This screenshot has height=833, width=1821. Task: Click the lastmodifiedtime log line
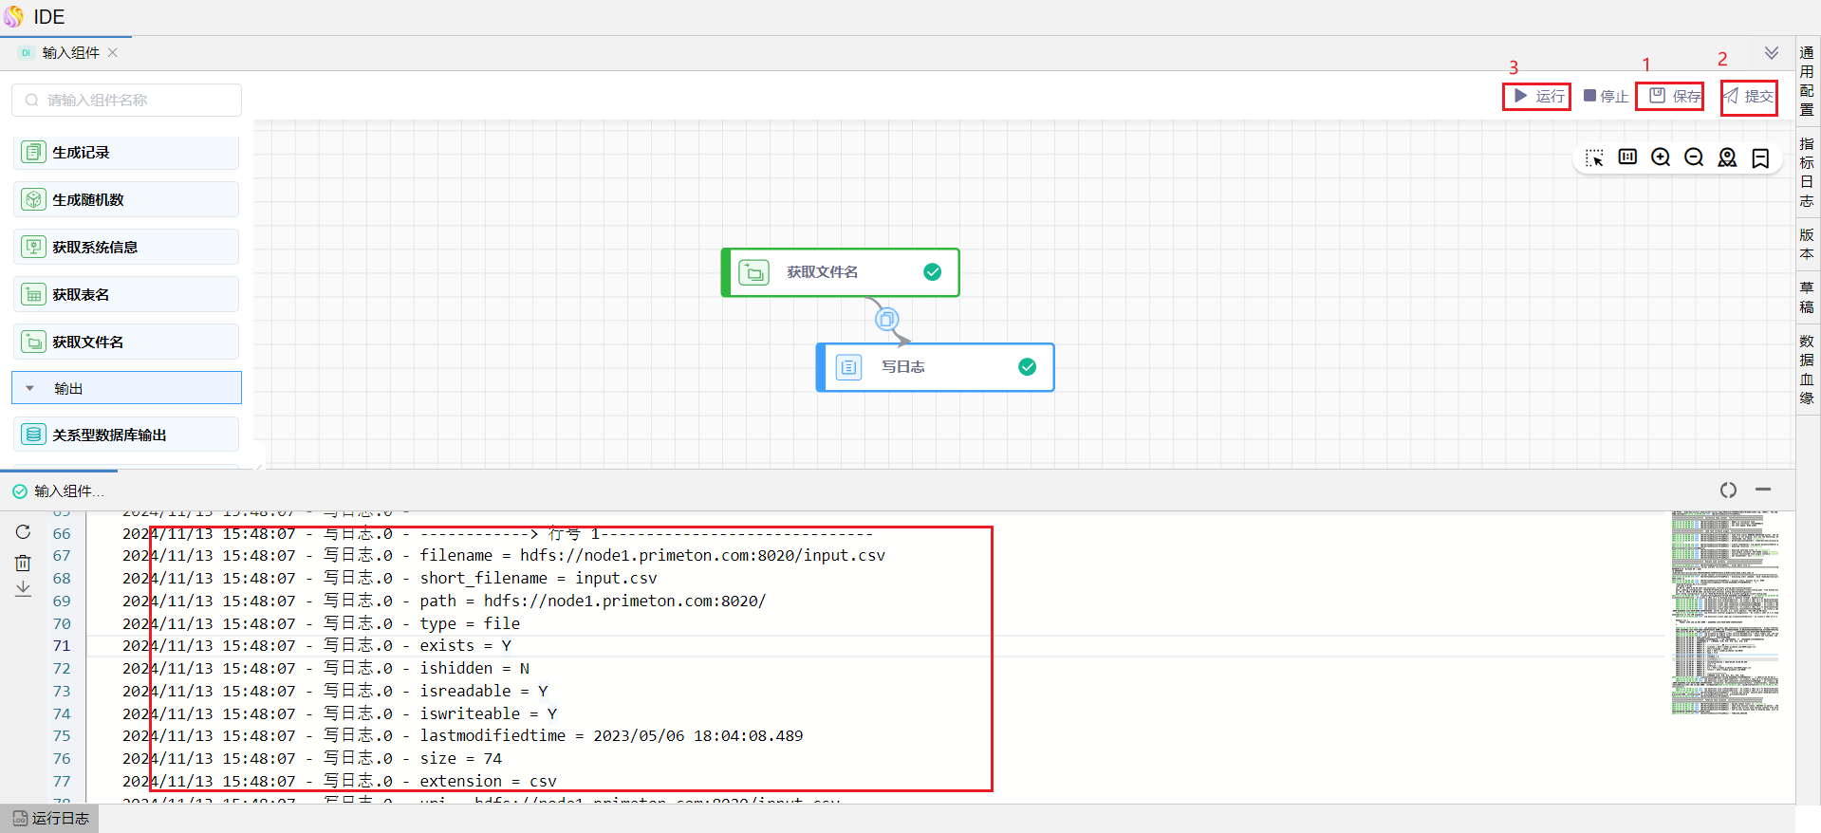(x=462, y=736)
